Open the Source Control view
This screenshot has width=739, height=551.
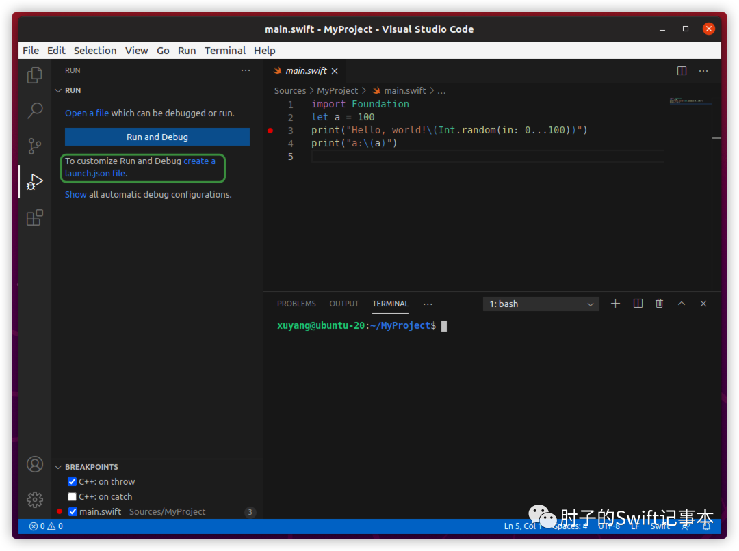(x=34, y=146)
